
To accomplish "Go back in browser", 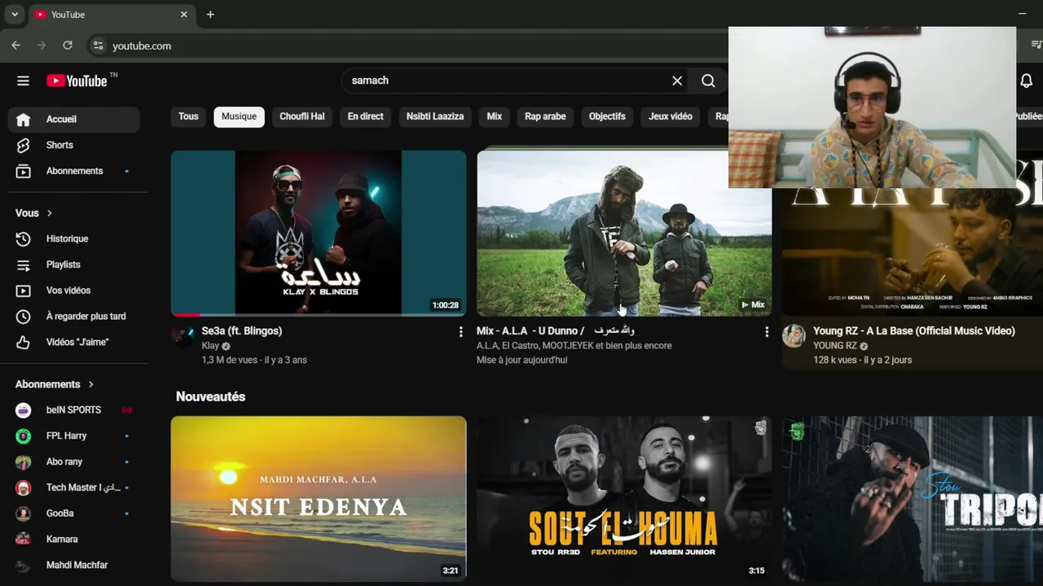I will pyautogui.click(x=15, y=46).
